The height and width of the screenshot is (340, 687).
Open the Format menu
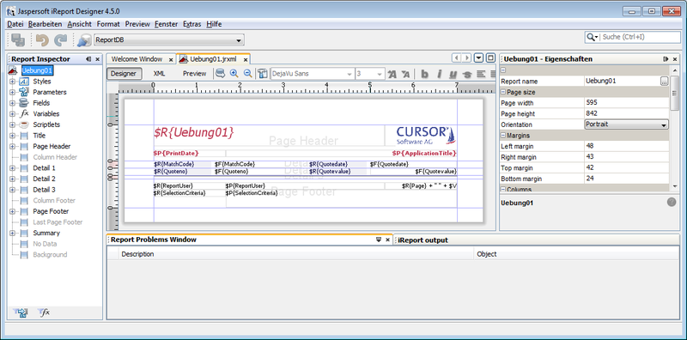pyautogui.click(x=108, y=24)
